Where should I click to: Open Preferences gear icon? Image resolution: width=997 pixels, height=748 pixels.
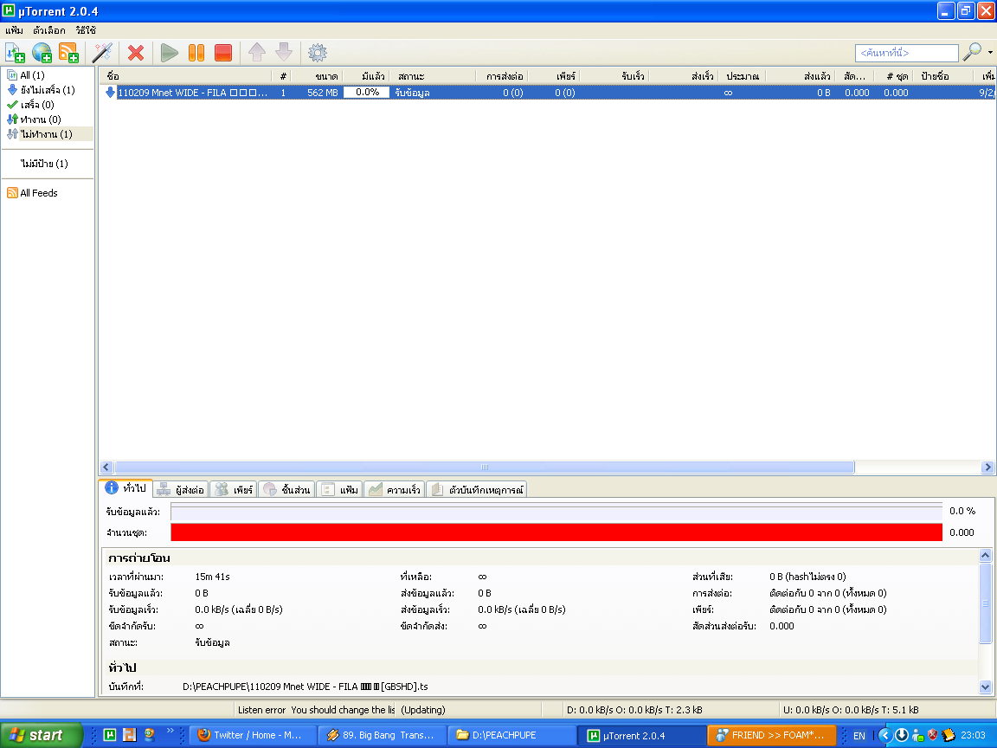[318, 53]
